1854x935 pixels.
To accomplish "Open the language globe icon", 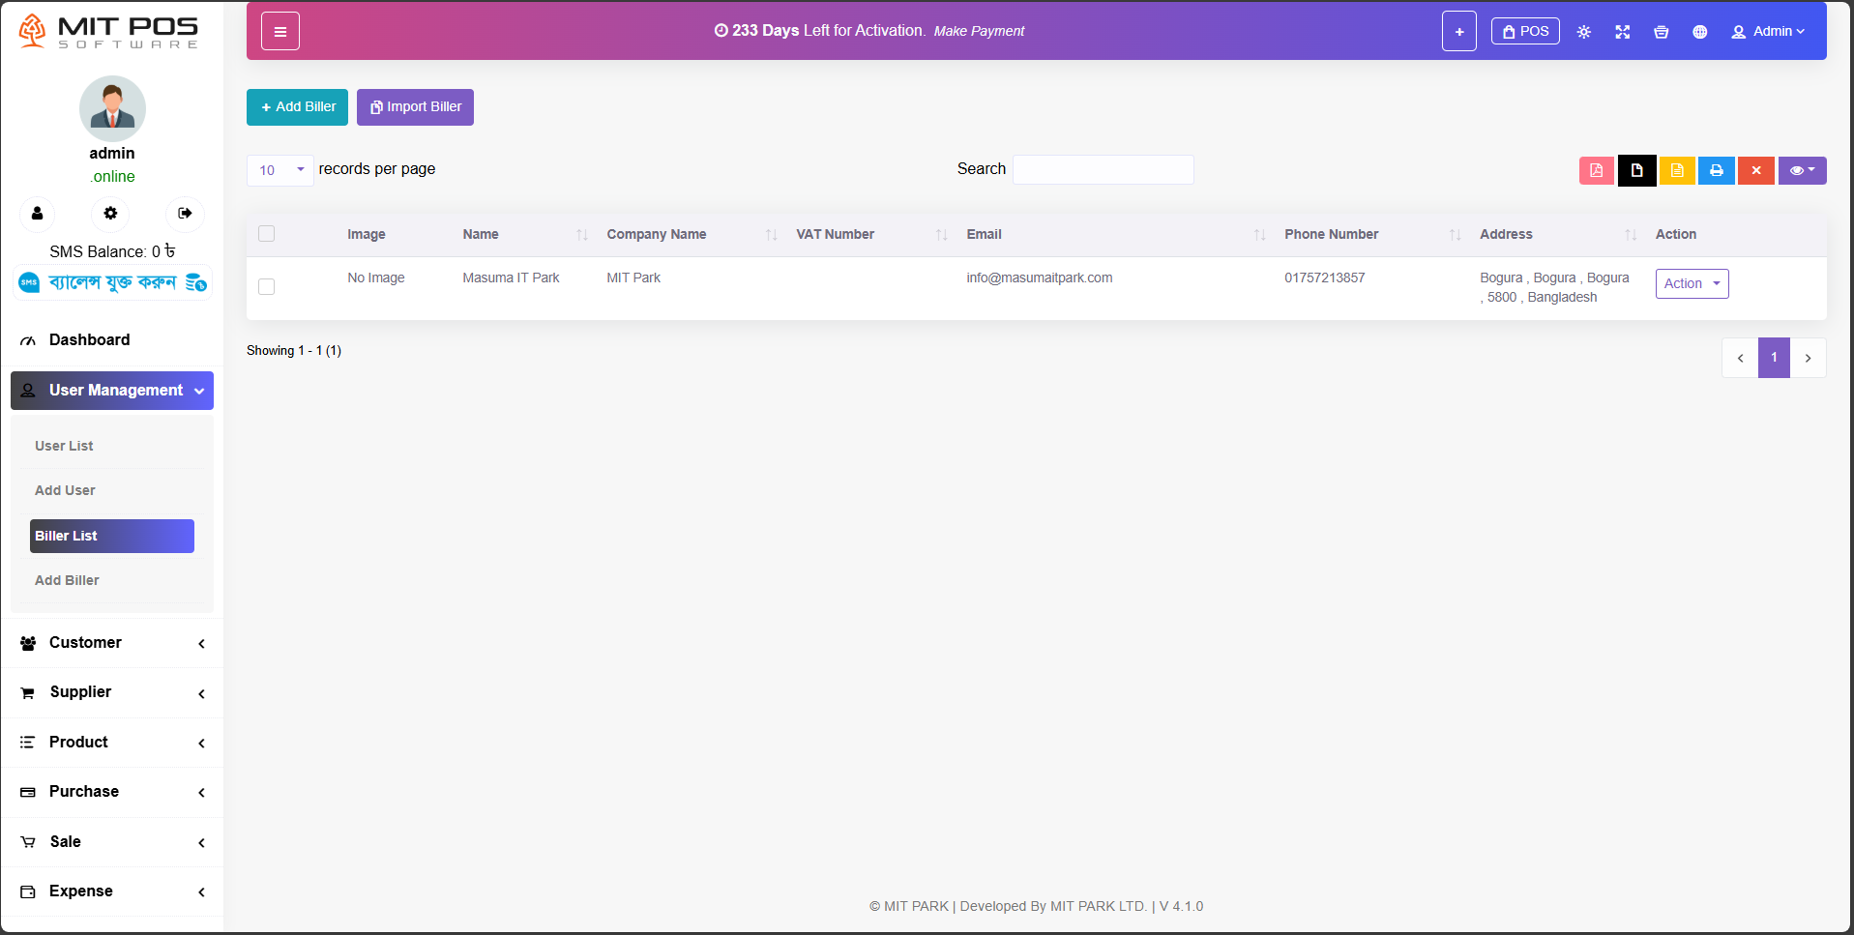I will pos(1699,32).
